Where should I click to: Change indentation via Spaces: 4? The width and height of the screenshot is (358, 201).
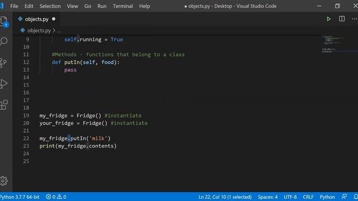click(x=267, y=197)
